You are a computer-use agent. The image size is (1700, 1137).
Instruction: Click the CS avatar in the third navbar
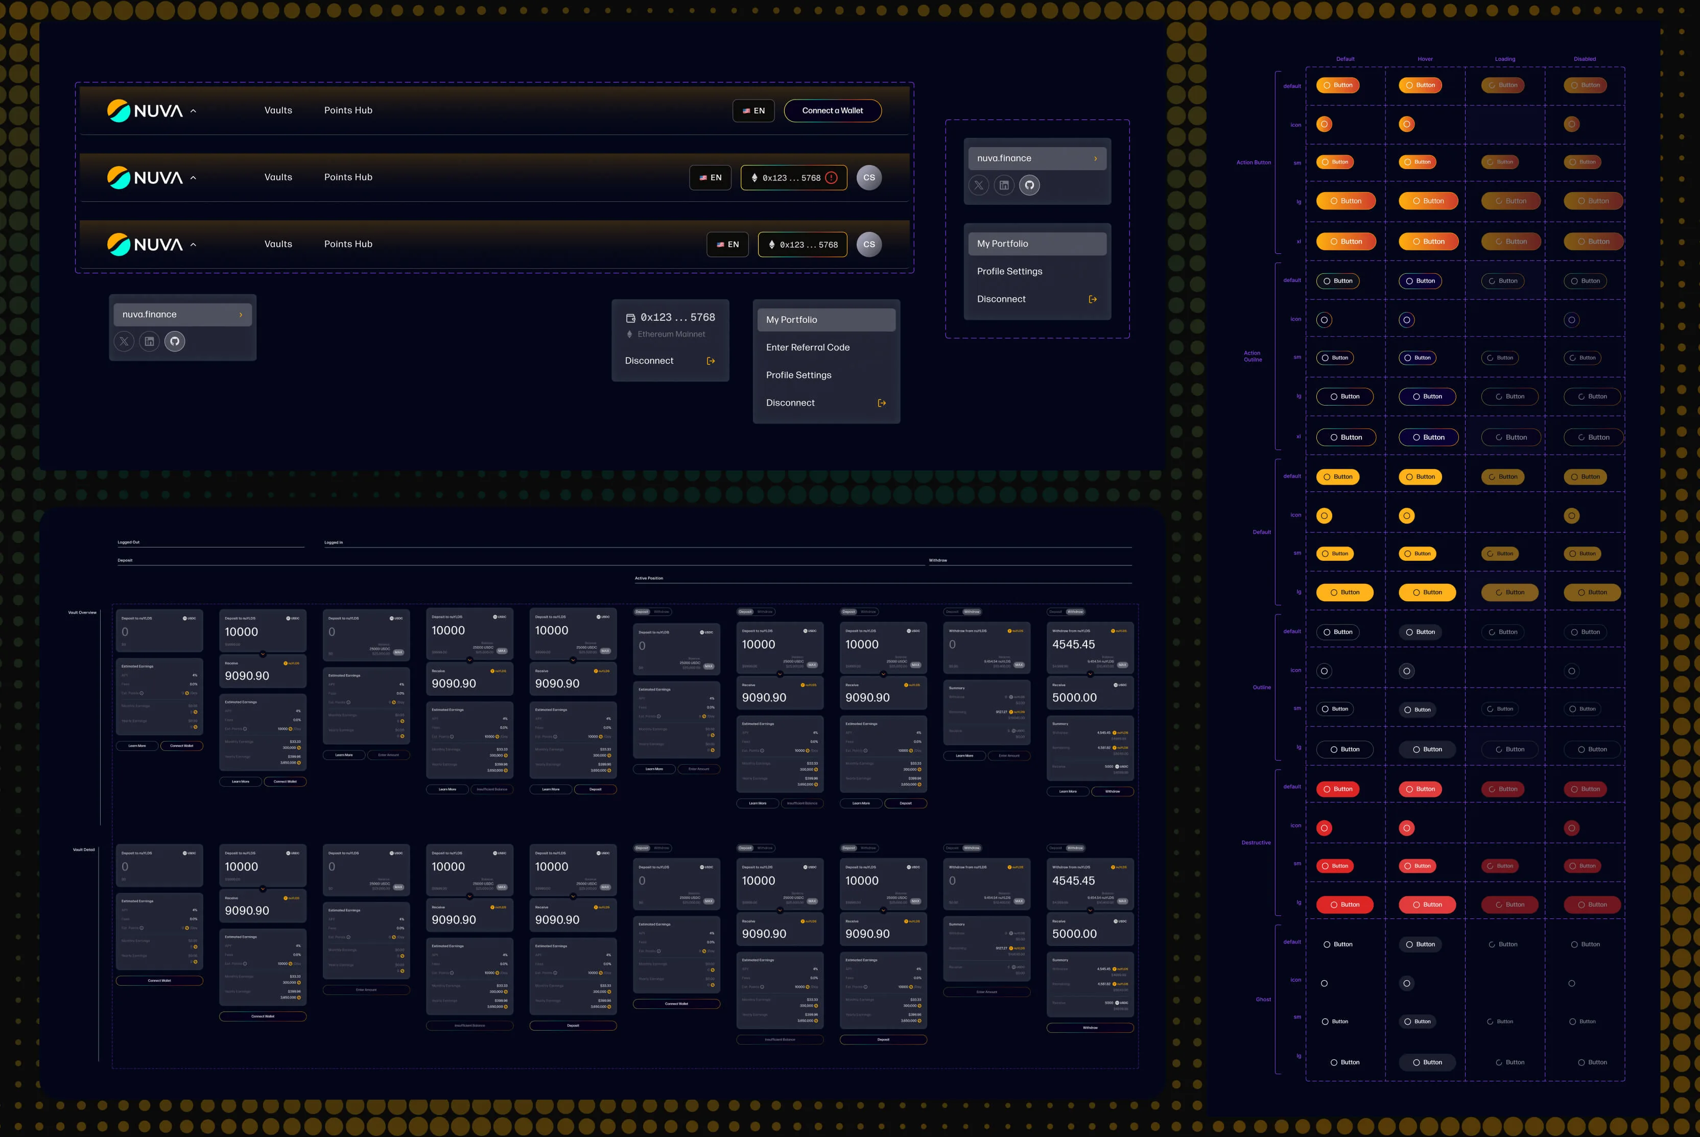point(869,244)
